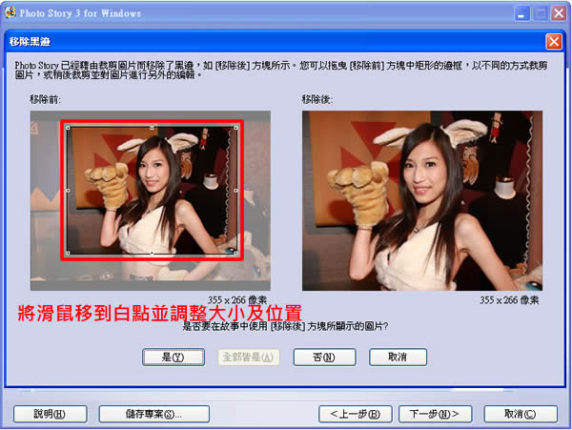Click the 移除前 label text
The width and height of the screenshot is (572, 430).
[x=45, y=99]
